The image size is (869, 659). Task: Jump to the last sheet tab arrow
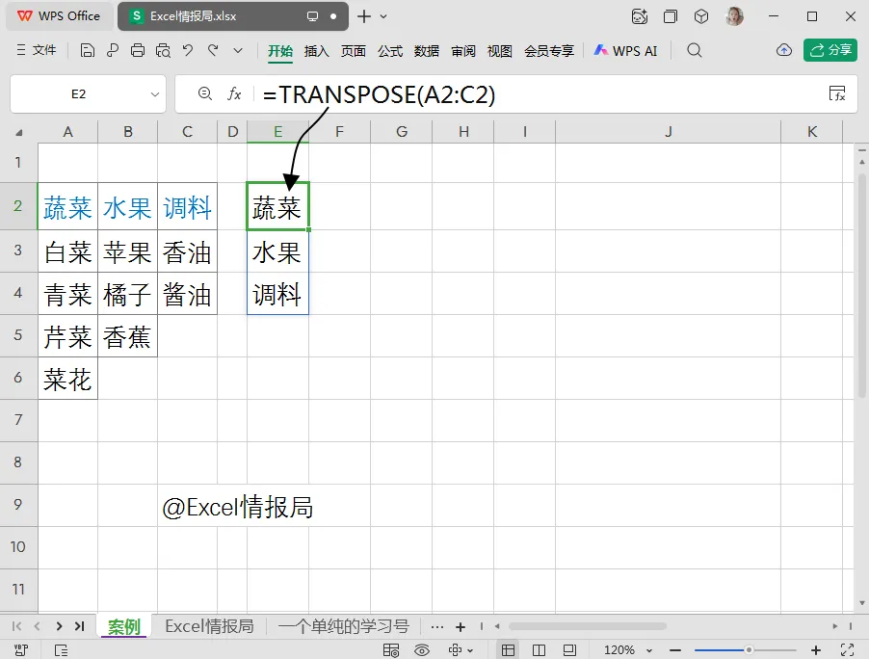(79, 626)
